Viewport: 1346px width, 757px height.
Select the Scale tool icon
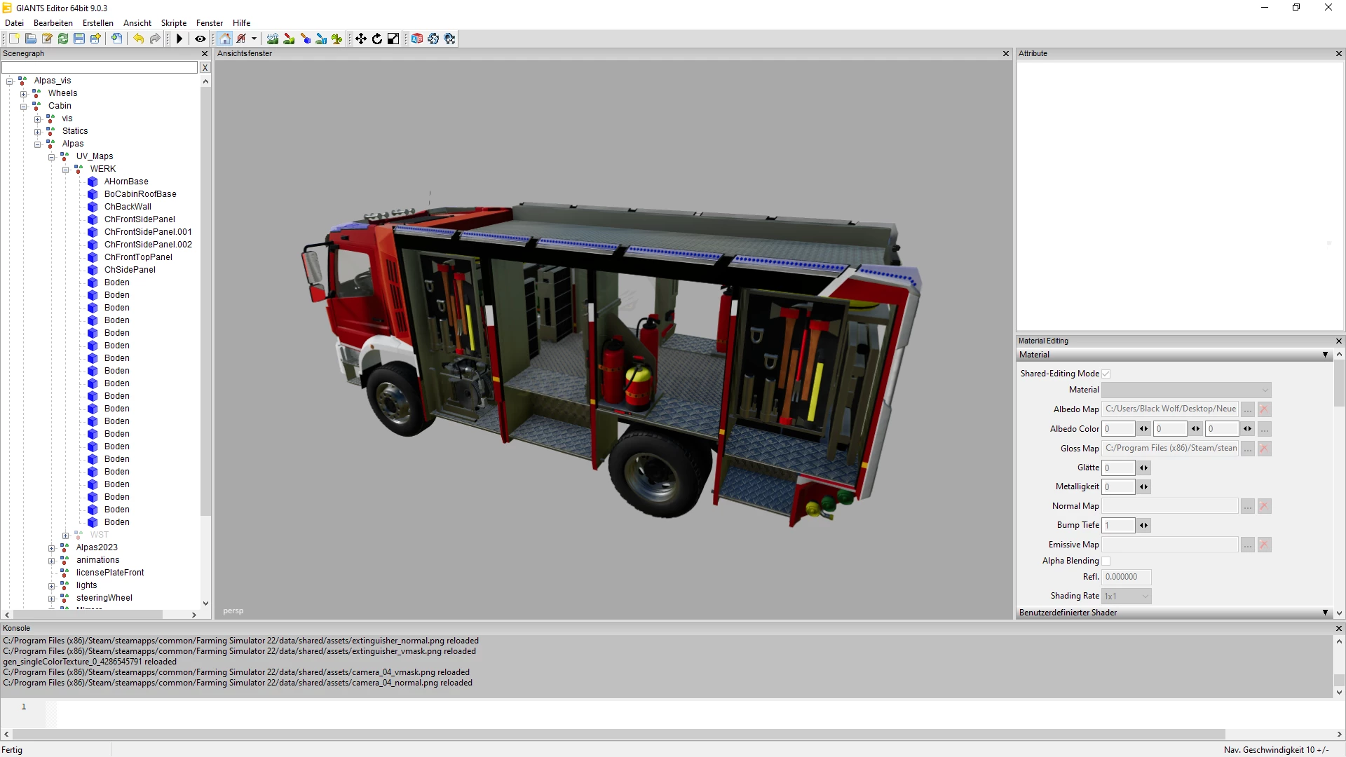(x=393, y=39)
